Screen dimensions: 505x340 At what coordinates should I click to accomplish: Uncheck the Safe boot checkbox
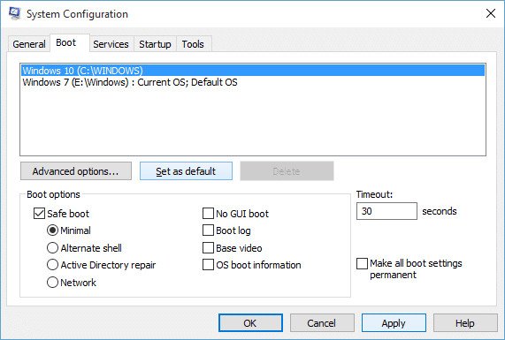(39, 214)
